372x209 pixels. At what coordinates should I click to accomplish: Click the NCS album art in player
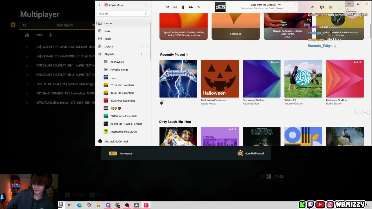point(220,7)
